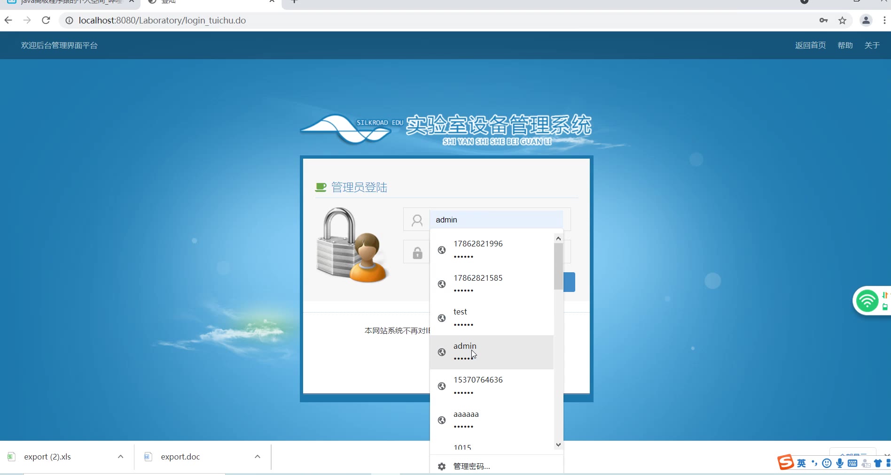Click the address bar URL
The image size is (891, 475).
(x=162, y=21)
